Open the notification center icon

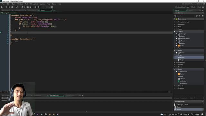(x=202, y=114)
